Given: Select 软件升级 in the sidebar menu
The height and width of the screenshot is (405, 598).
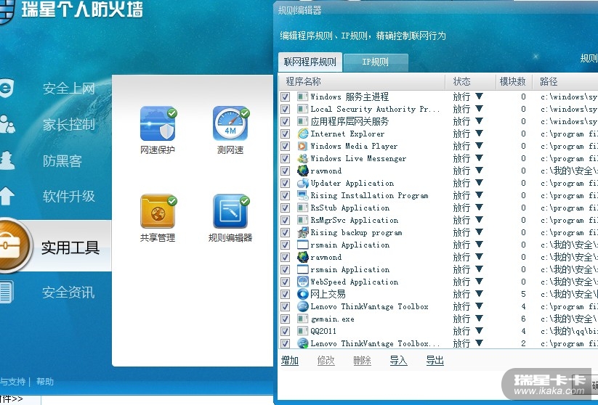Looking at the screenshot, I should click(68, 196).
